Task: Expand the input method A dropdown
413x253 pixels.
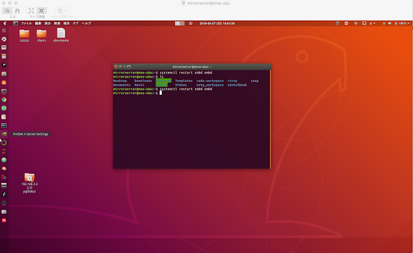Action: [372, 23]
